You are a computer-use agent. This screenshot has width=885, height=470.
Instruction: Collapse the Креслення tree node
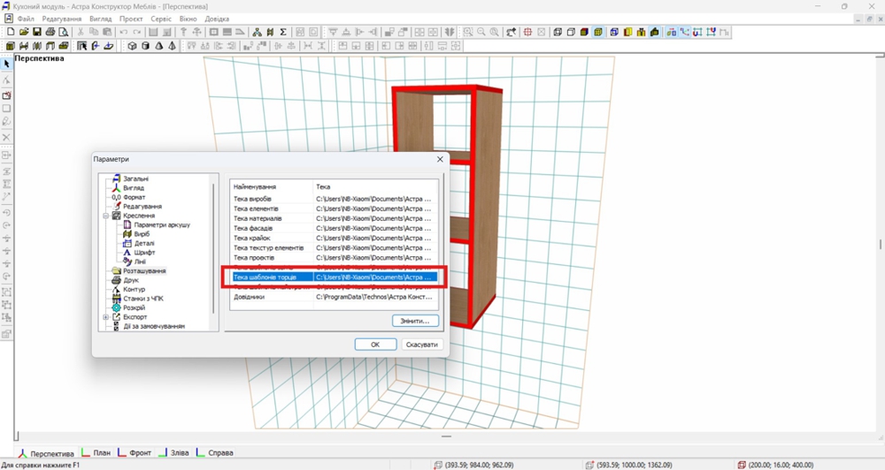(106, 216)
